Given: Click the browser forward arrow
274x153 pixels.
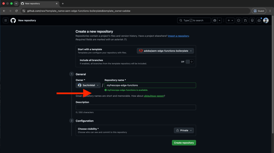Looking at the screenshot, I should coord(10,11).
